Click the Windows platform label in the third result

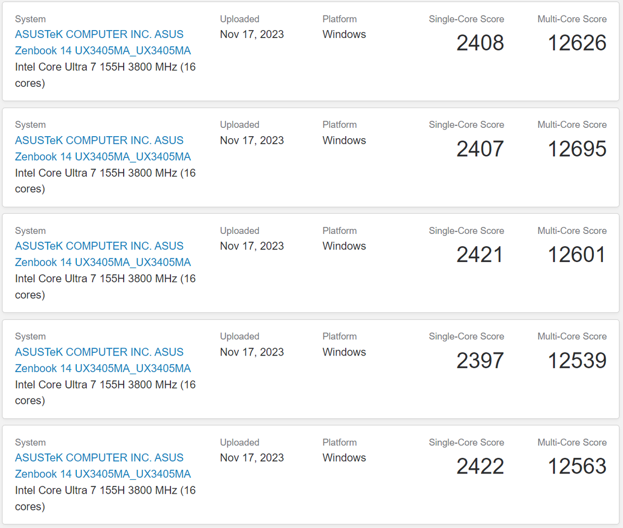344,246
